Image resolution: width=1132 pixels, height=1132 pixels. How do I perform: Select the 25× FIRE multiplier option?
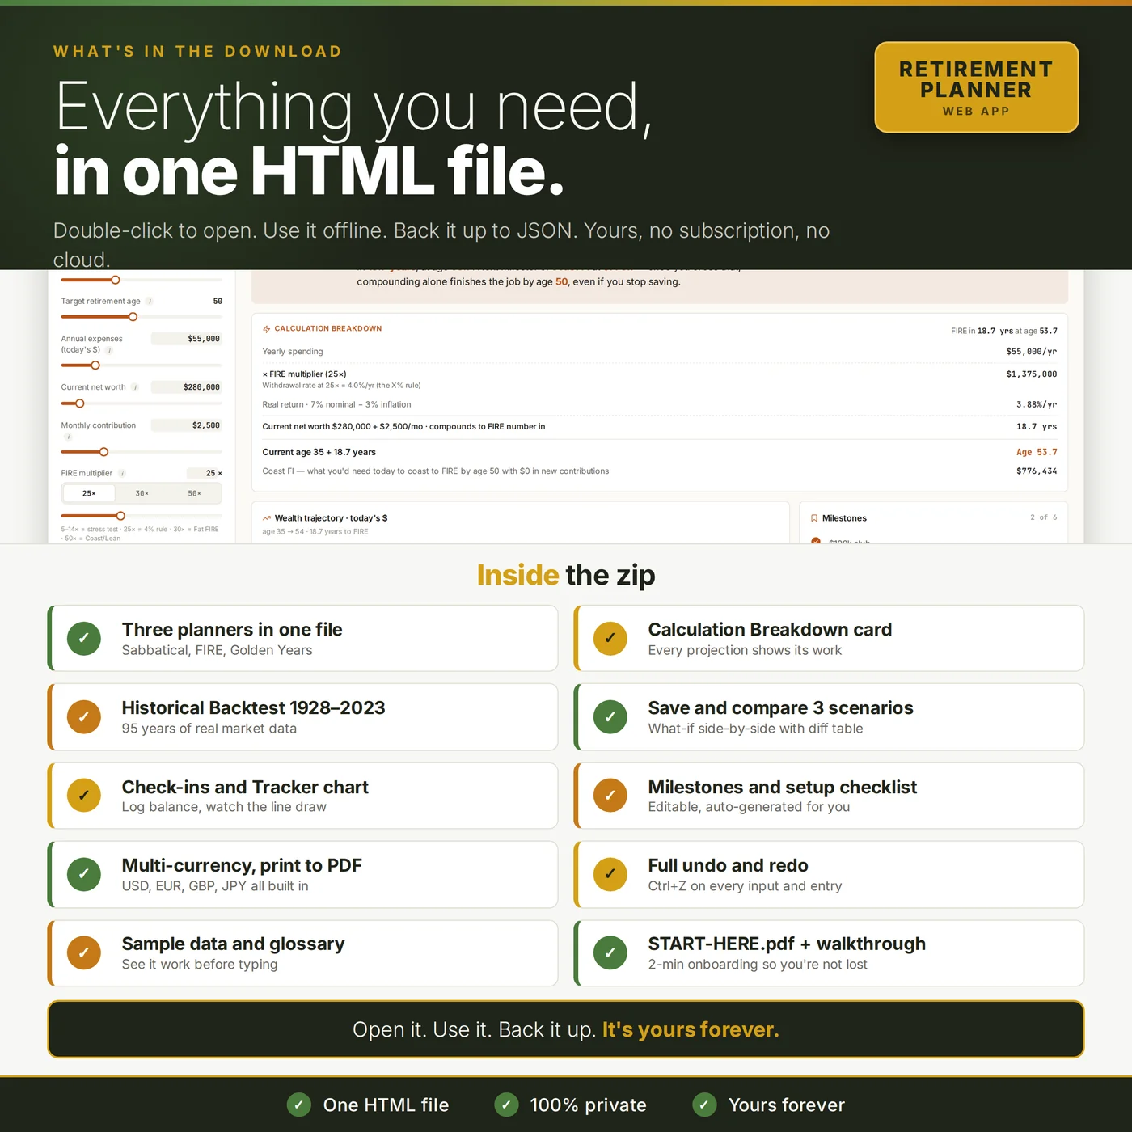click(89, 493)
